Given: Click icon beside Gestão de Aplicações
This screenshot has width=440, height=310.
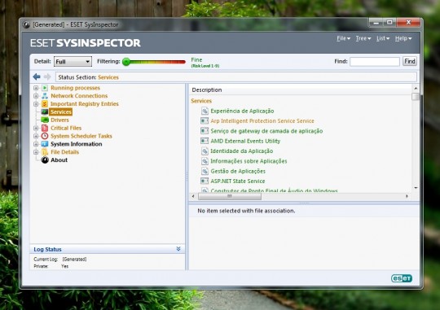Looking at the screenshot, I should coord(205,171).
